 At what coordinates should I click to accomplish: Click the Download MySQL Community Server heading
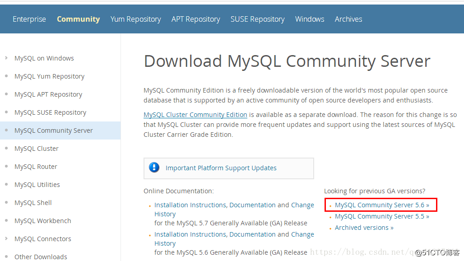(x=287, y=61)
